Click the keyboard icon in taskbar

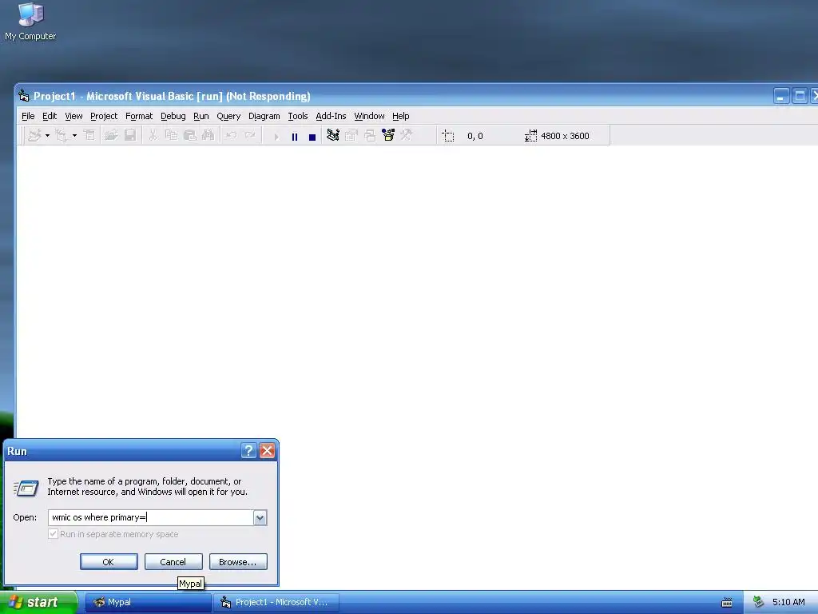pyautogui.click(x=727, y=603)
